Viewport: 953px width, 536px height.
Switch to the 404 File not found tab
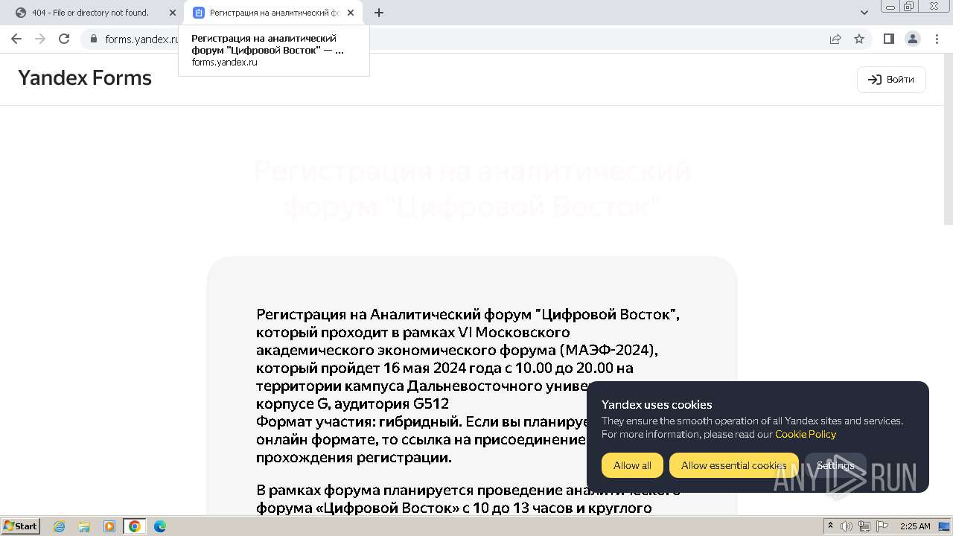tap(92, 13)
